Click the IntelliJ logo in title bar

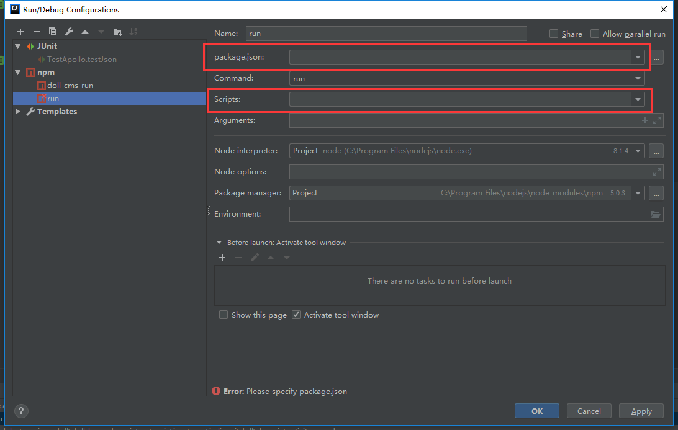15,9
